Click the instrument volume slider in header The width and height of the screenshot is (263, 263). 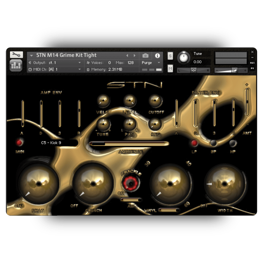231,70
